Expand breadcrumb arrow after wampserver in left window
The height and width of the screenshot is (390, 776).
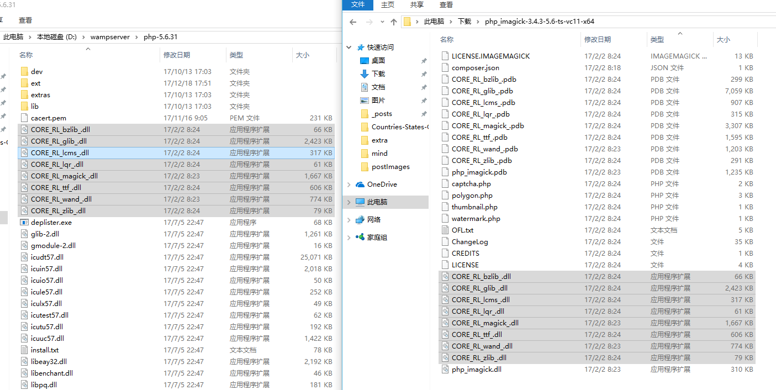tap(136, 37)
